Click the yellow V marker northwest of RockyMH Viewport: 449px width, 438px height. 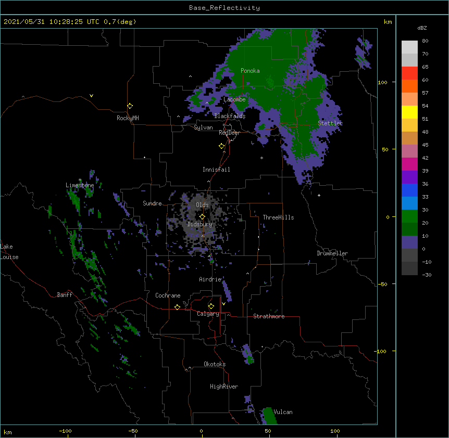point(91,96)
